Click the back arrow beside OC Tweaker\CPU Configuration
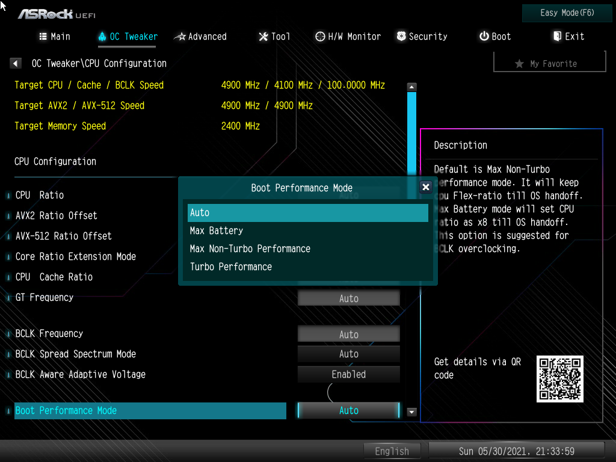The width and height of the screenshot is (616, 462). [16, 63]
